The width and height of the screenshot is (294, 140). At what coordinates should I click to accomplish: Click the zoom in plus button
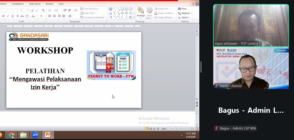(192, 129)
